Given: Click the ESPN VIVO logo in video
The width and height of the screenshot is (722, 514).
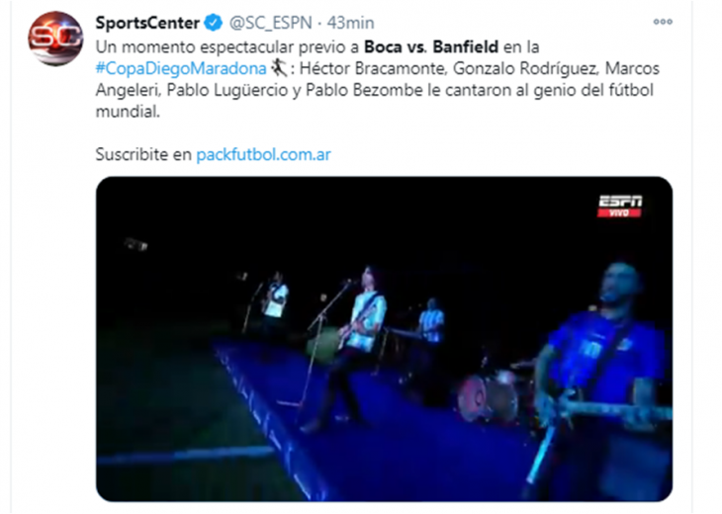Looking at the screenshot, I should click(x=620, y=206).
